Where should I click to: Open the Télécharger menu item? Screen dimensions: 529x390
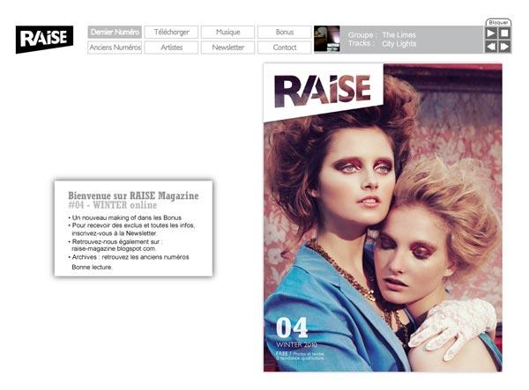[x=171, y=32]
